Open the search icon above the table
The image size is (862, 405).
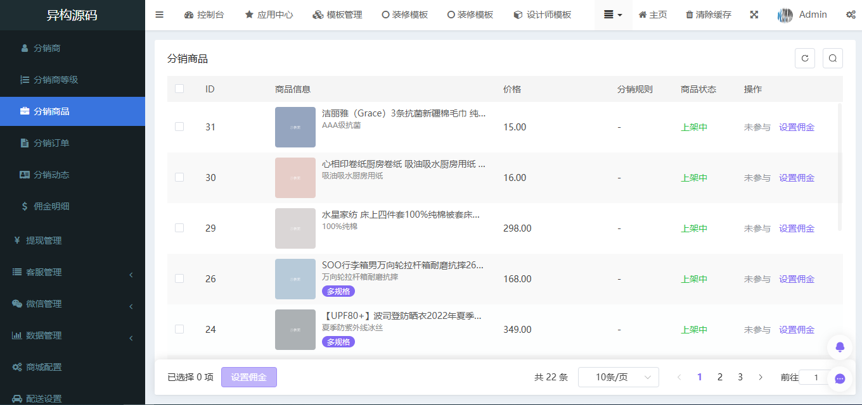(832, 58)
